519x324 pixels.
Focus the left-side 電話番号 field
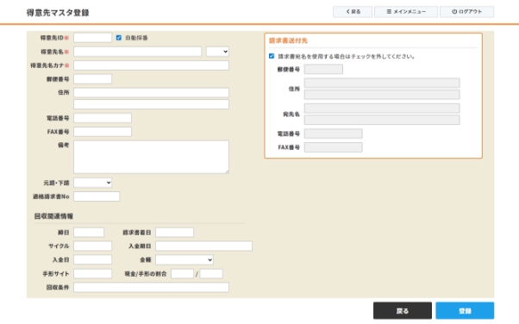click(103, 118)
